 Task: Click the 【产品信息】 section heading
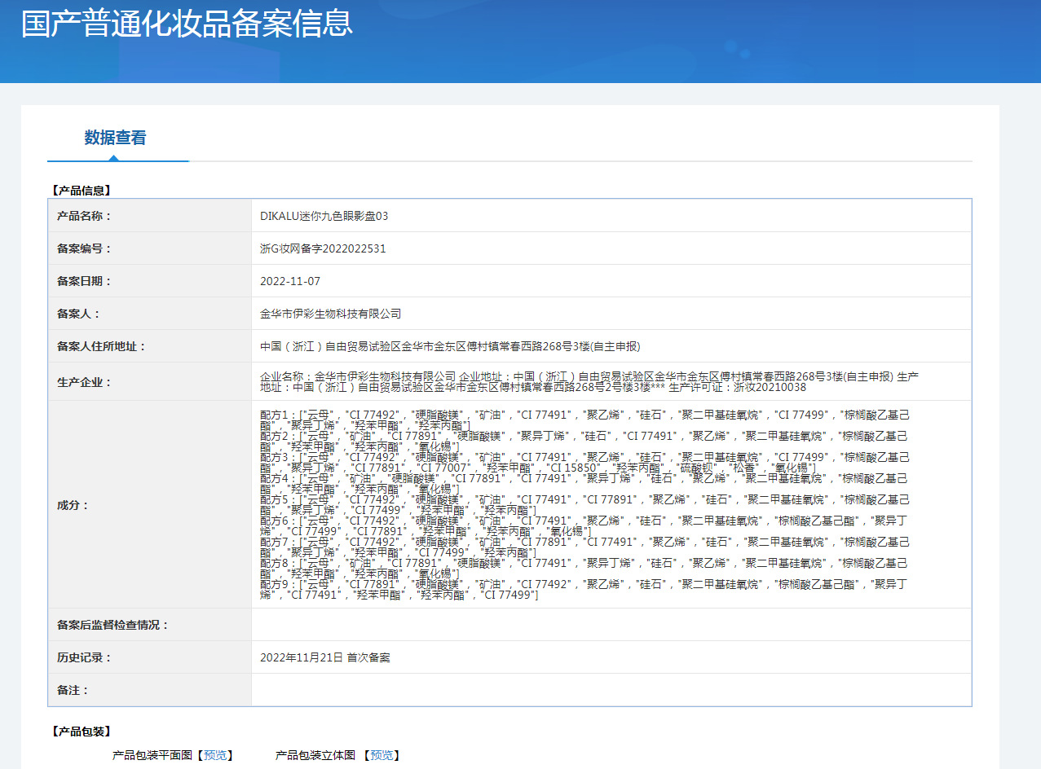[81, 191]
